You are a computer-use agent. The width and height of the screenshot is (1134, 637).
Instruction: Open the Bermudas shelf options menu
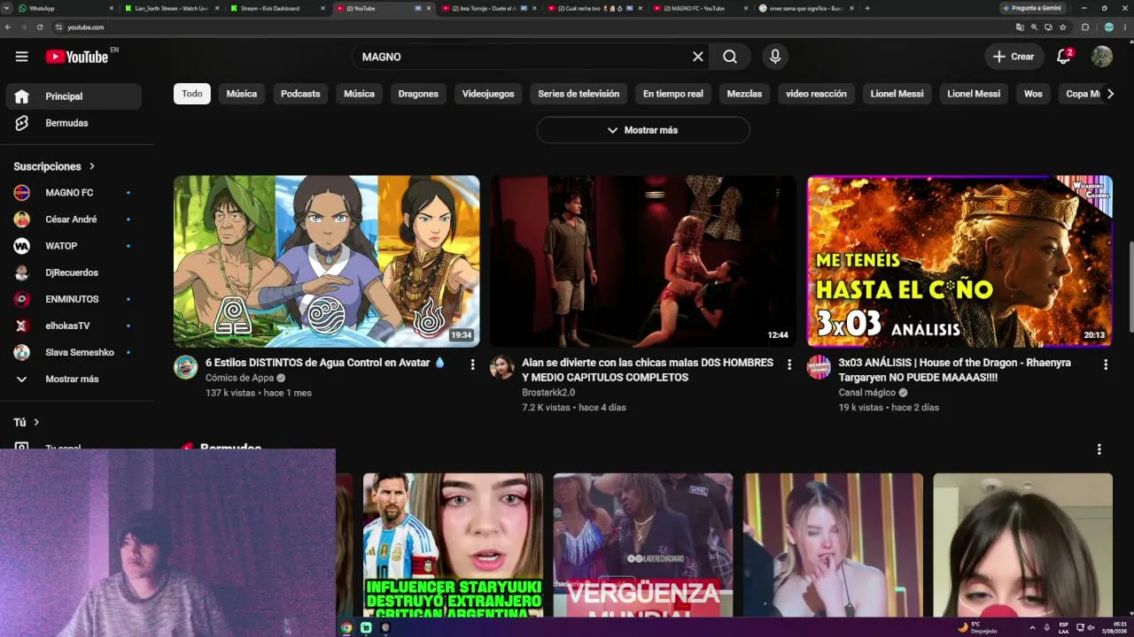click(x=1099, y=449)
